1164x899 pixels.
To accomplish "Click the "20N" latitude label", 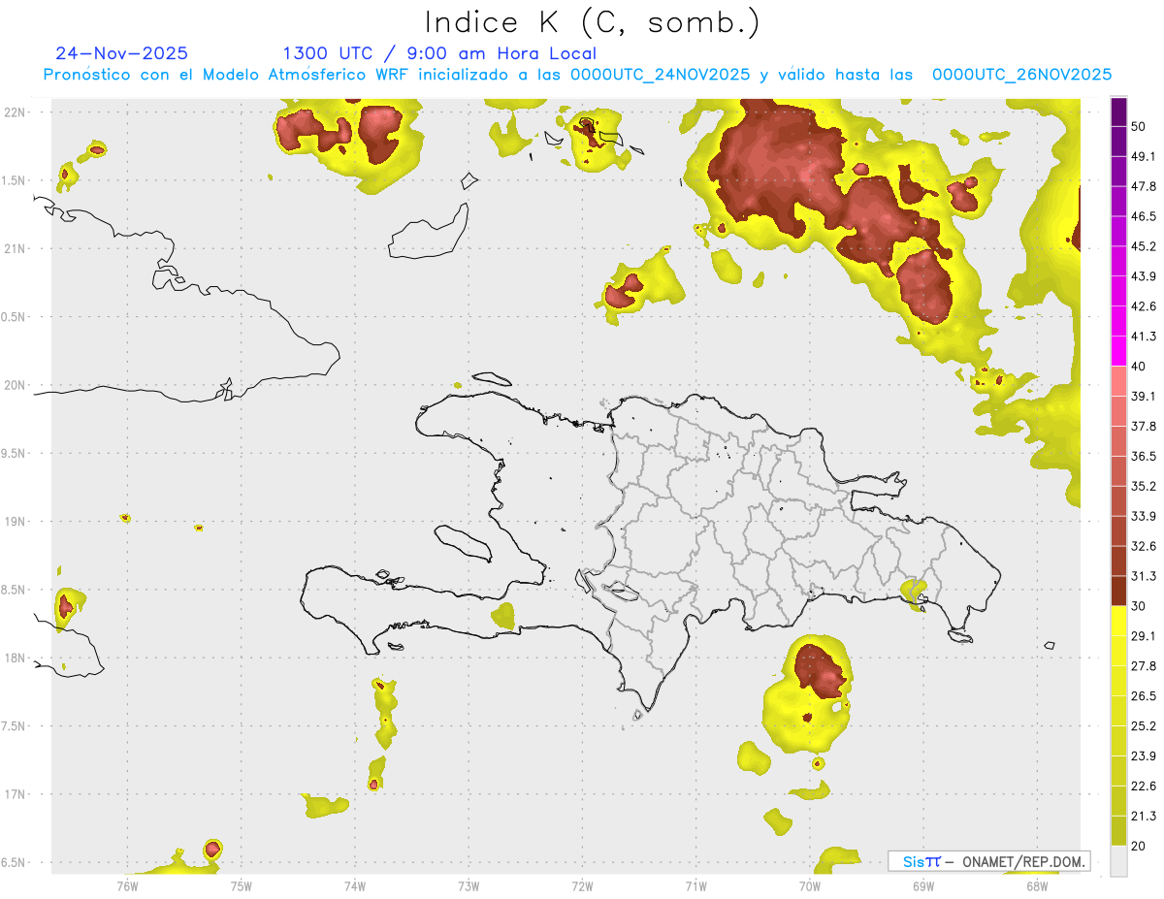I will click(15, 385).
